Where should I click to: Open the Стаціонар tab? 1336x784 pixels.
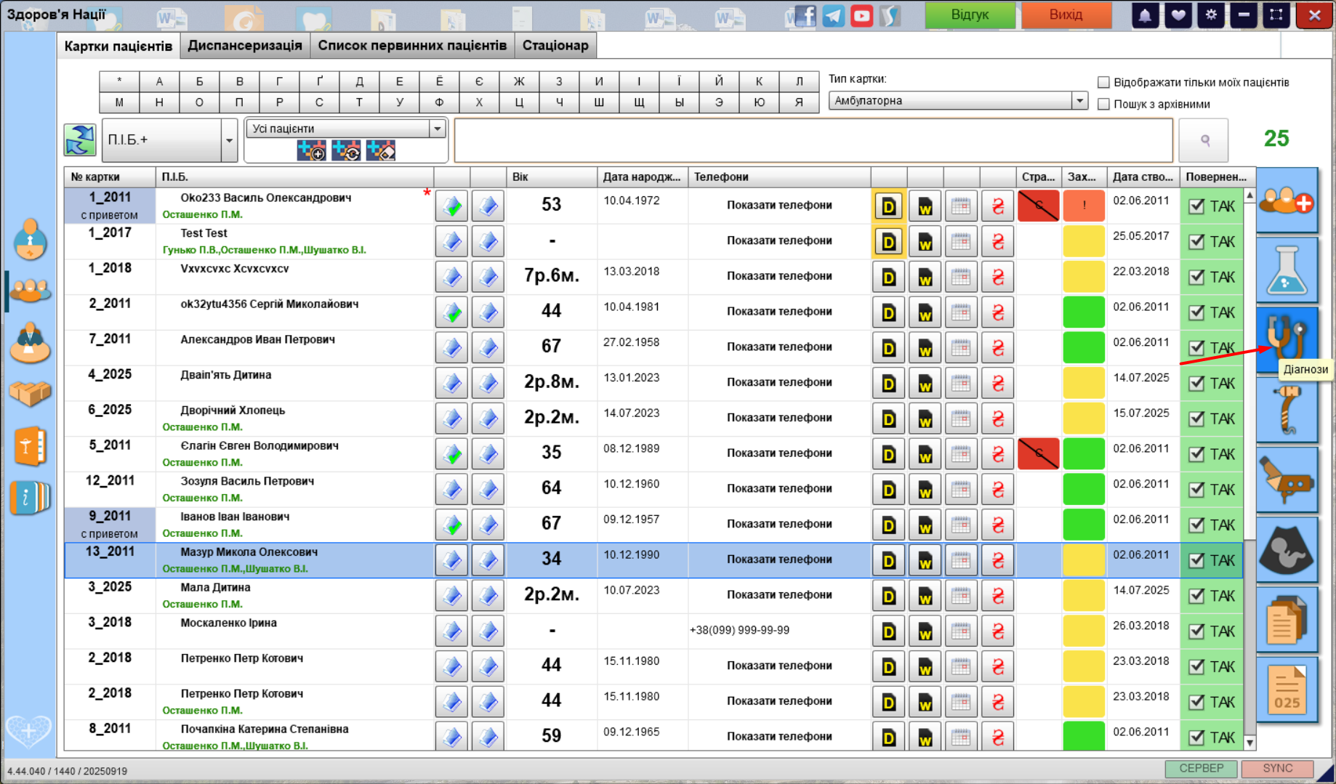[555, 45]
